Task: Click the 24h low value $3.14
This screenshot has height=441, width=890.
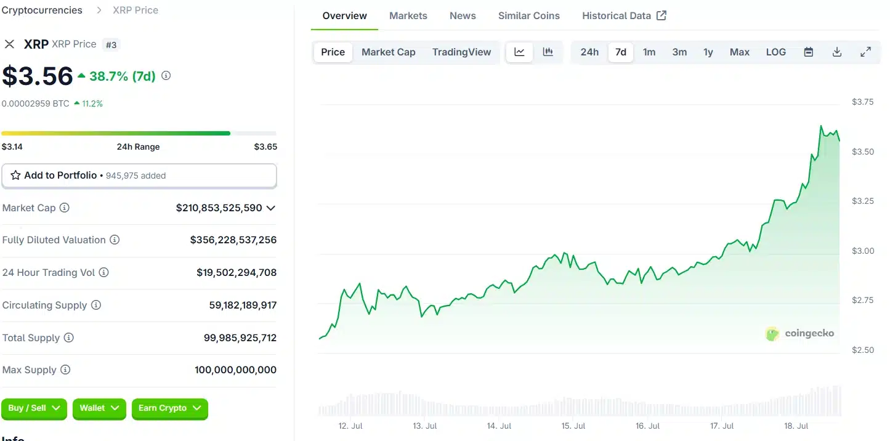Action: point(12,147)
